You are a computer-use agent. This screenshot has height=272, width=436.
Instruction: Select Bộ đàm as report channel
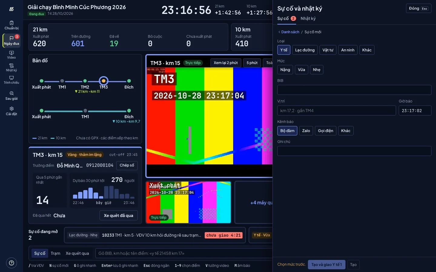[287, 131]
